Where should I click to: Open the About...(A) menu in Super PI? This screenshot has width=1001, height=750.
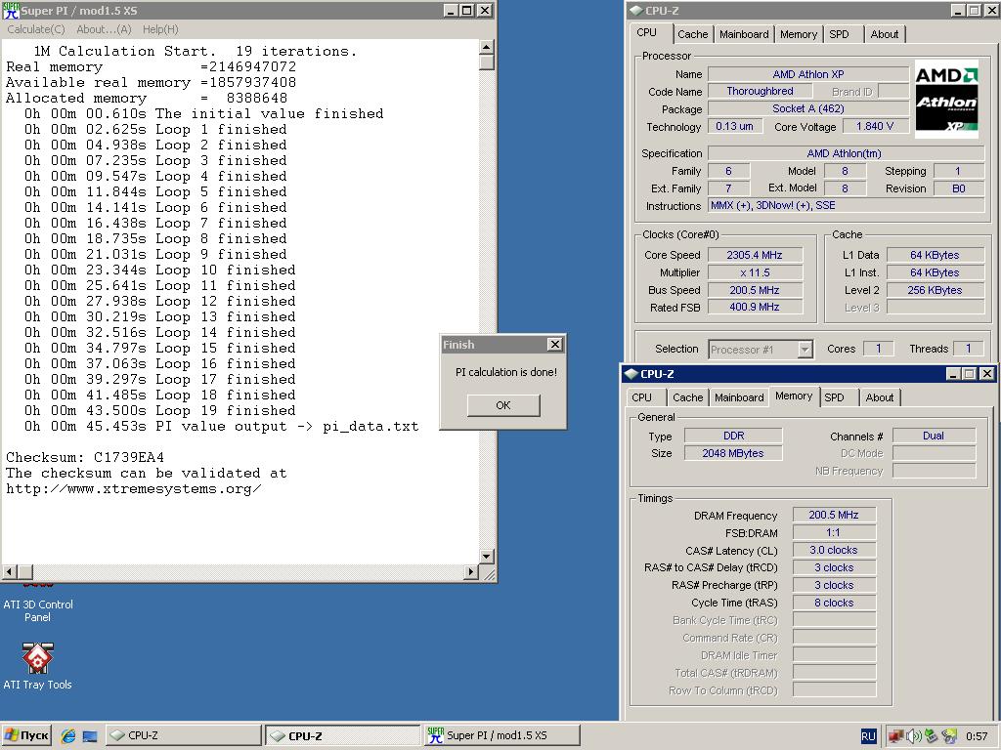[x=104, y=29]
